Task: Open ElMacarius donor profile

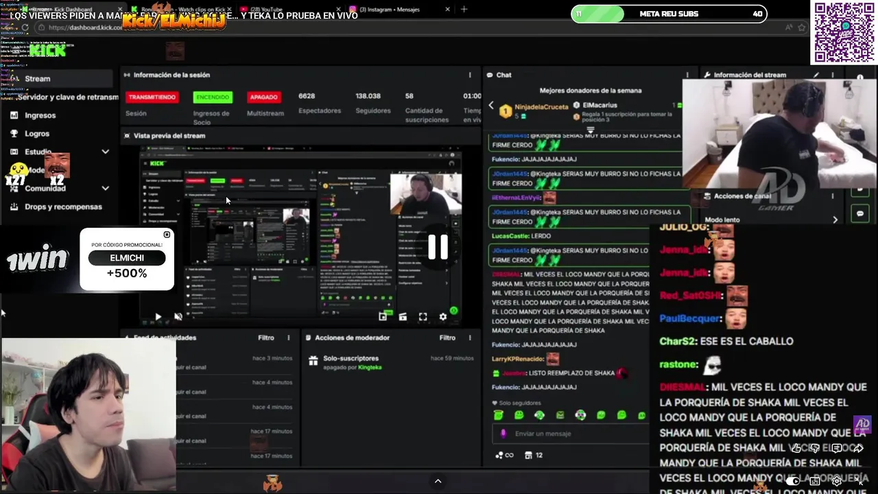Action: [600, 106]
